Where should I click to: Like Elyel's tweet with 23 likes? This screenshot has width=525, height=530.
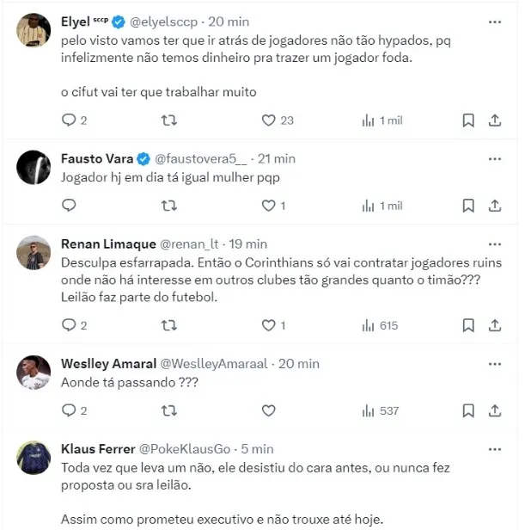268,120
